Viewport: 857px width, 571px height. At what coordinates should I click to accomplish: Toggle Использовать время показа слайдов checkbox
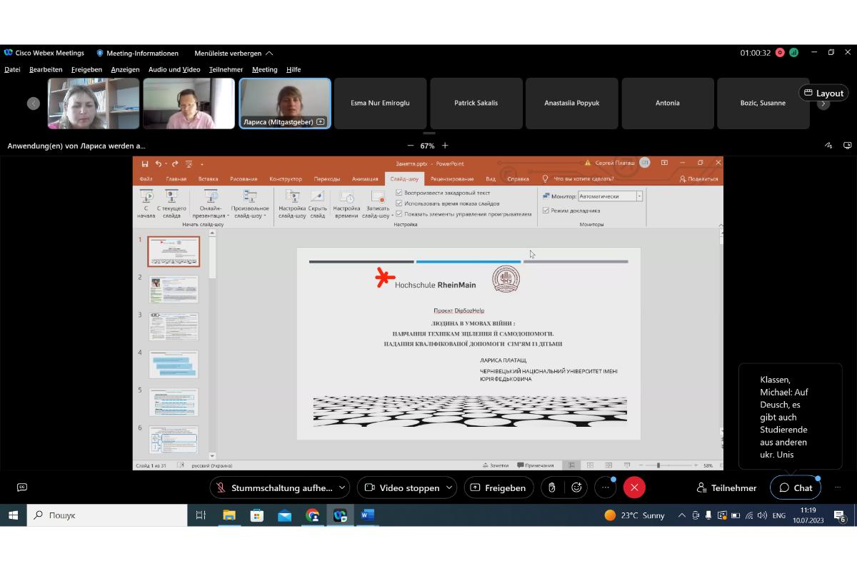(x=399, y=203)
